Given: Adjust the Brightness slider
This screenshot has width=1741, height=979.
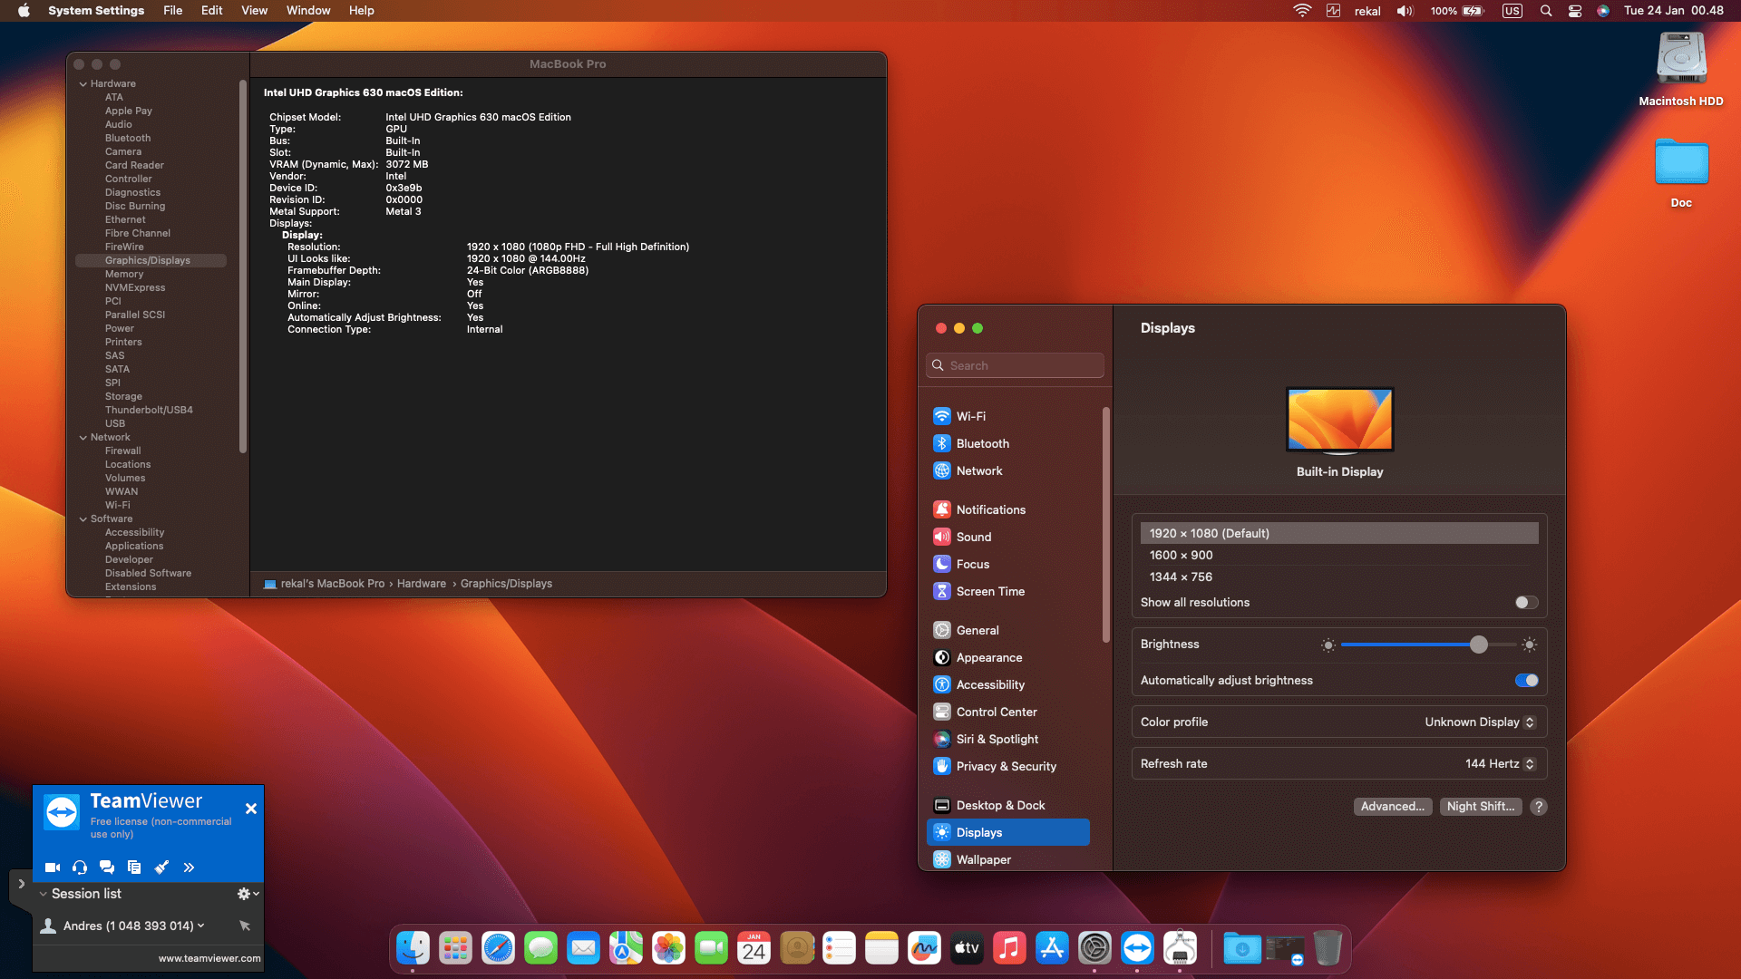Looking at the screenshot, I should click(x=1479, y=645).
